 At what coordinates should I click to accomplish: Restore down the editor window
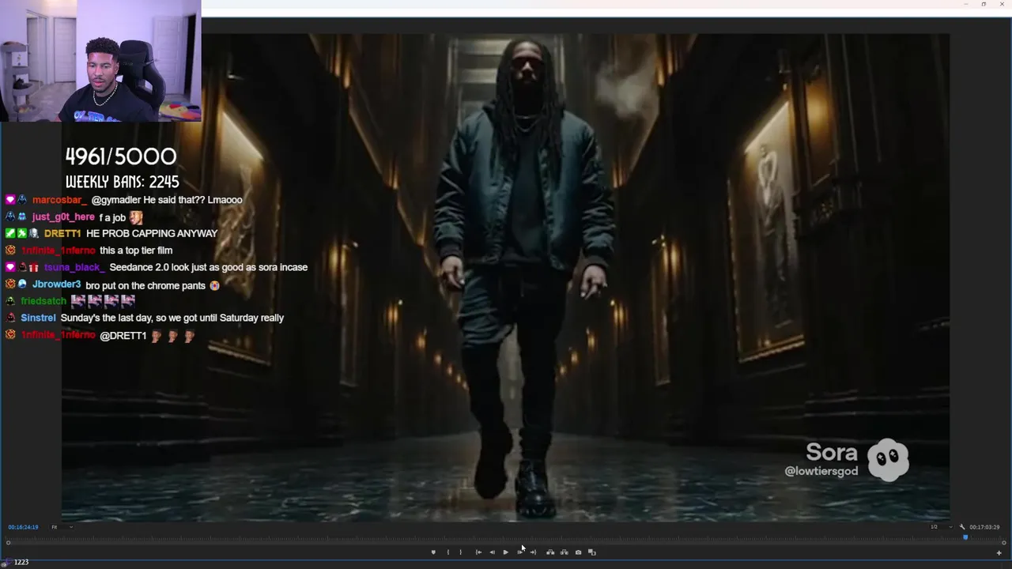point(984,4)
